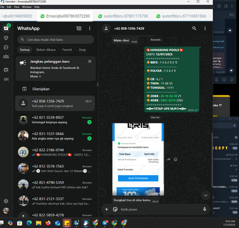The height and width of the screenshot is (228, 239).
Task: Open Microsoft Store from the taskbar
Action: (20, 223)
